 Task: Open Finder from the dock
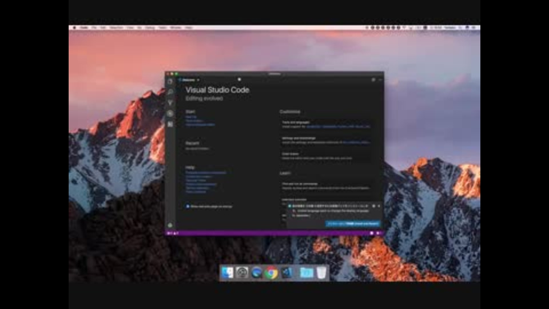[x=227, y=272]
